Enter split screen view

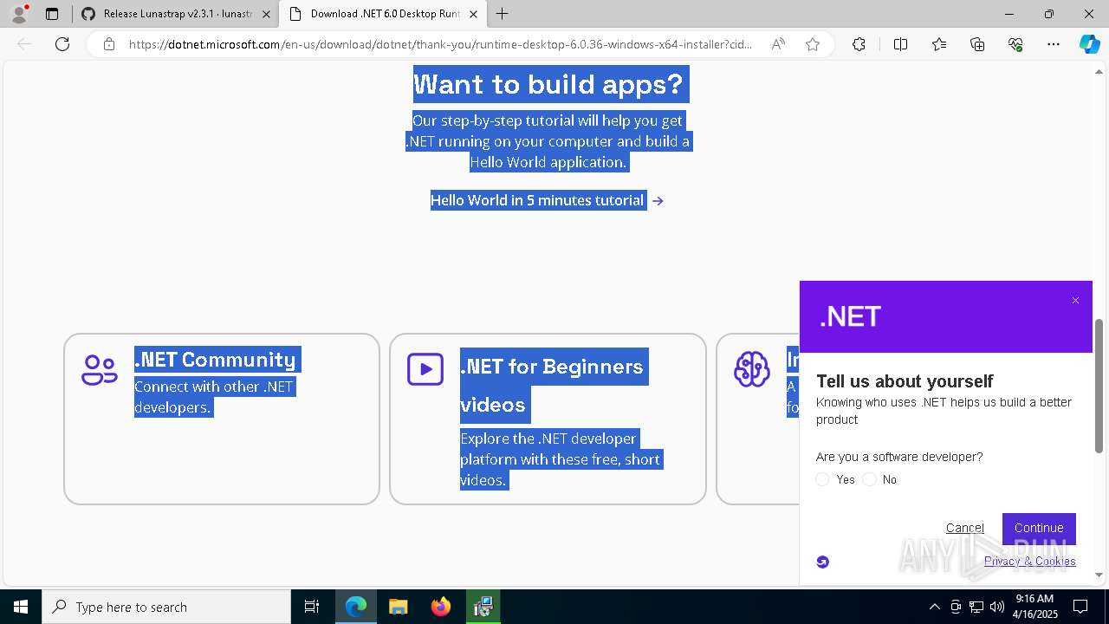tap(900, 44)
